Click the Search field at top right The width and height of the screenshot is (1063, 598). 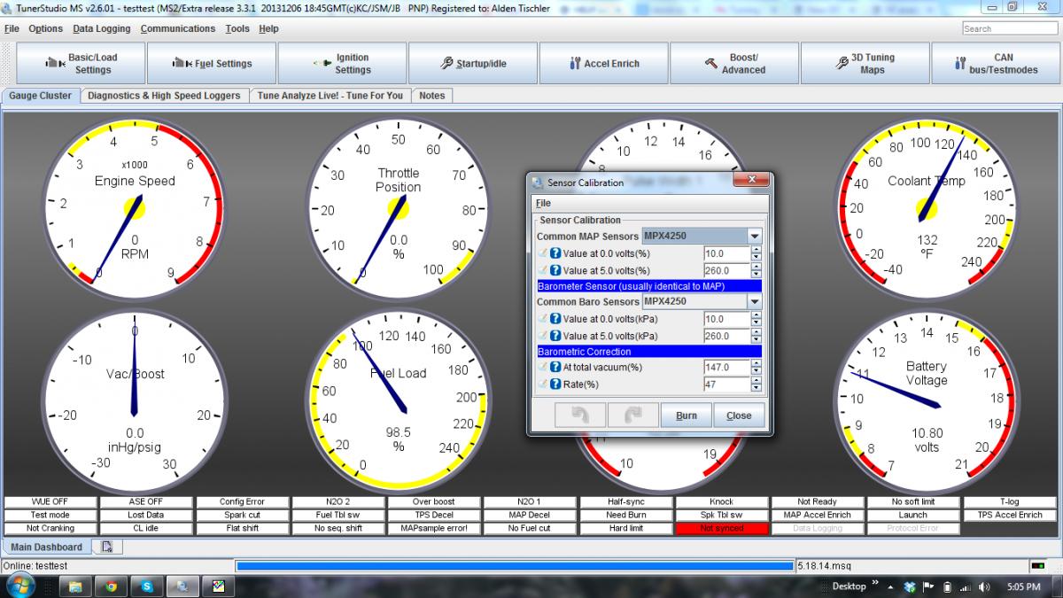pyautogui.click(x=1009, y=28)
